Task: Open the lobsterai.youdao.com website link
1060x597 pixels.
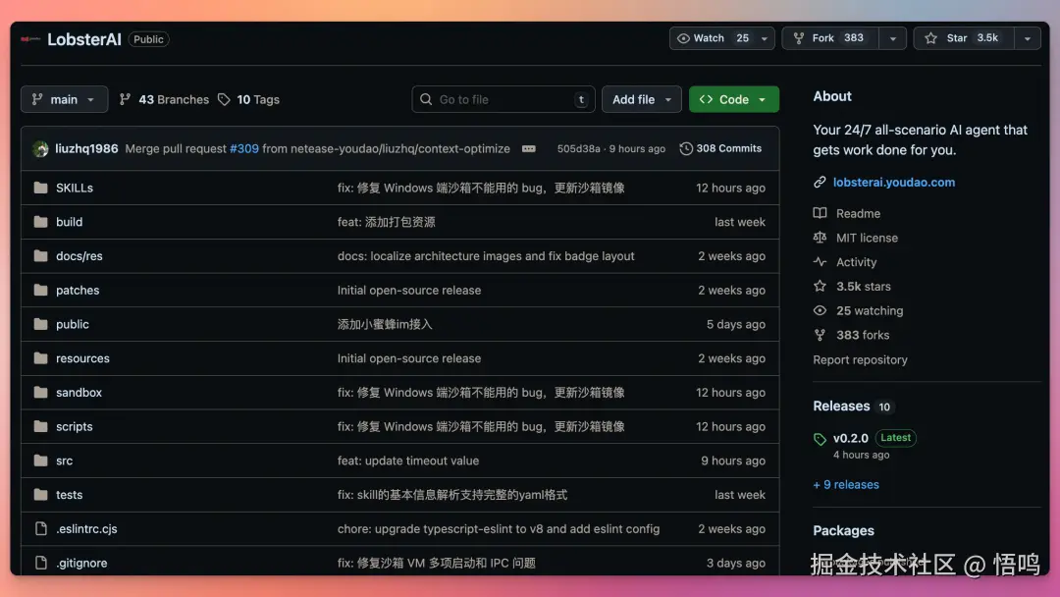Action: coord(894,182)
